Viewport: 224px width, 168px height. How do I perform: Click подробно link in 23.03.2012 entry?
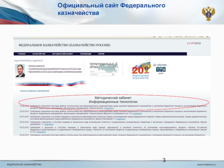click(137, 114)
